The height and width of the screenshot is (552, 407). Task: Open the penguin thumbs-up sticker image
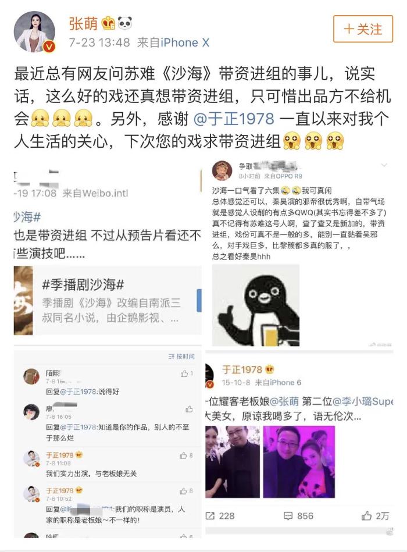[x=256, y=305]
